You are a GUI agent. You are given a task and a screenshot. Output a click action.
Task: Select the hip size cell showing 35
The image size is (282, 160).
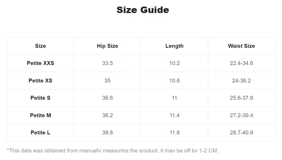pyautogui.click(x=107, y=81)
